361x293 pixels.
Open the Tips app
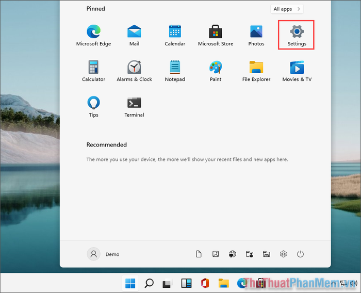point(93,107)
